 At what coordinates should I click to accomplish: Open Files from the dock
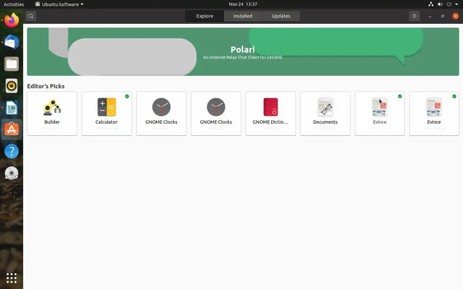pos(12,64)
